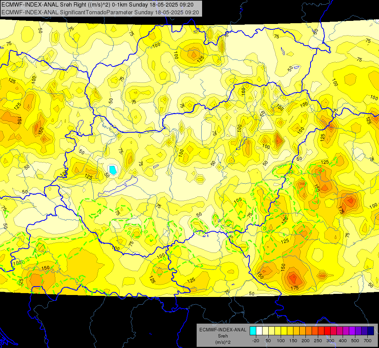Screen dimensions: 379x348
Task: Click the '250' legend tick label
Action: coord(318,341)
